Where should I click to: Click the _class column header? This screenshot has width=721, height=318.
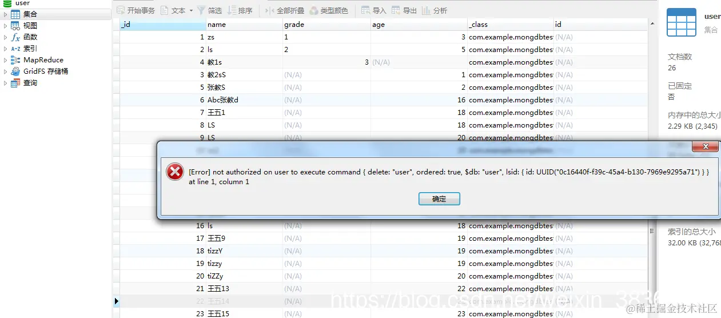(x=510, y=25)
